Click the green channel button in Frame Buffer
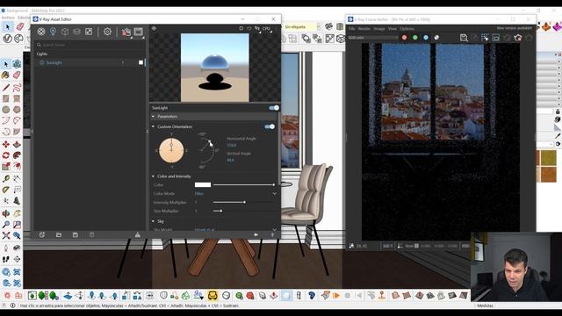This screenshot has height=316, width=562. (415, 37)
